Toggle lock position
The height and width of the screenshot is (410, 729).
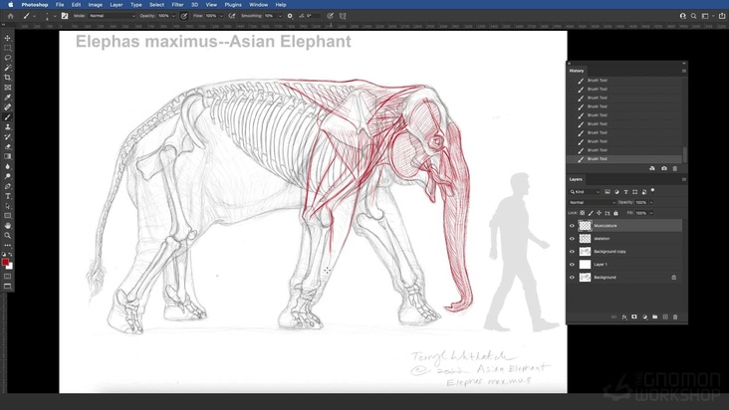tap(599, 213)
